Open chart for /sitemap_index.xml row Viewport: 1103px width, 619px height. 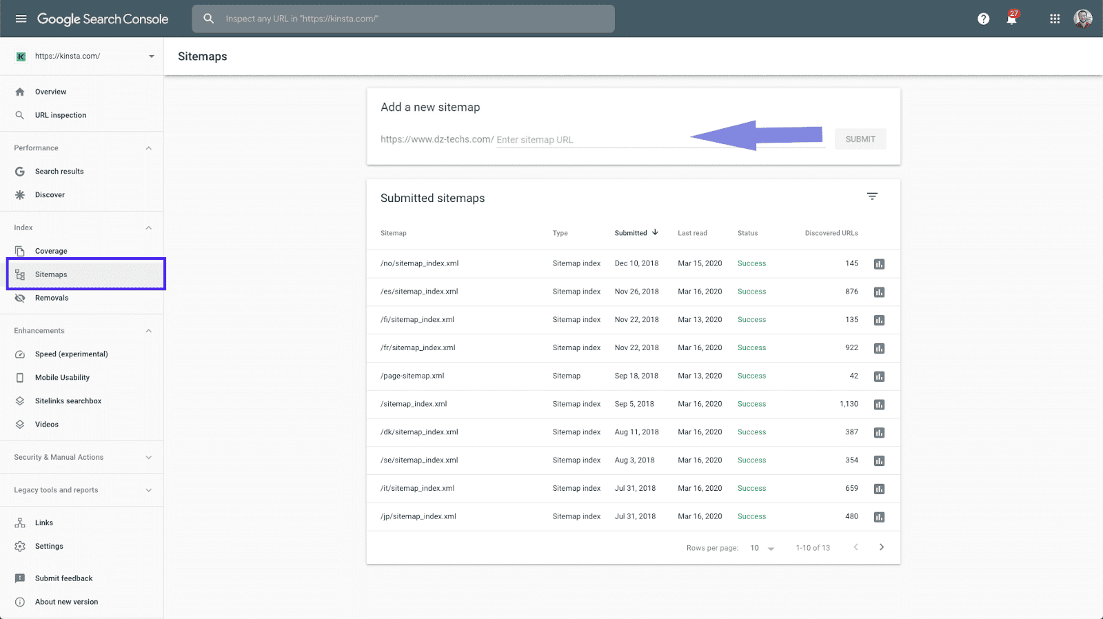(879, 405)
